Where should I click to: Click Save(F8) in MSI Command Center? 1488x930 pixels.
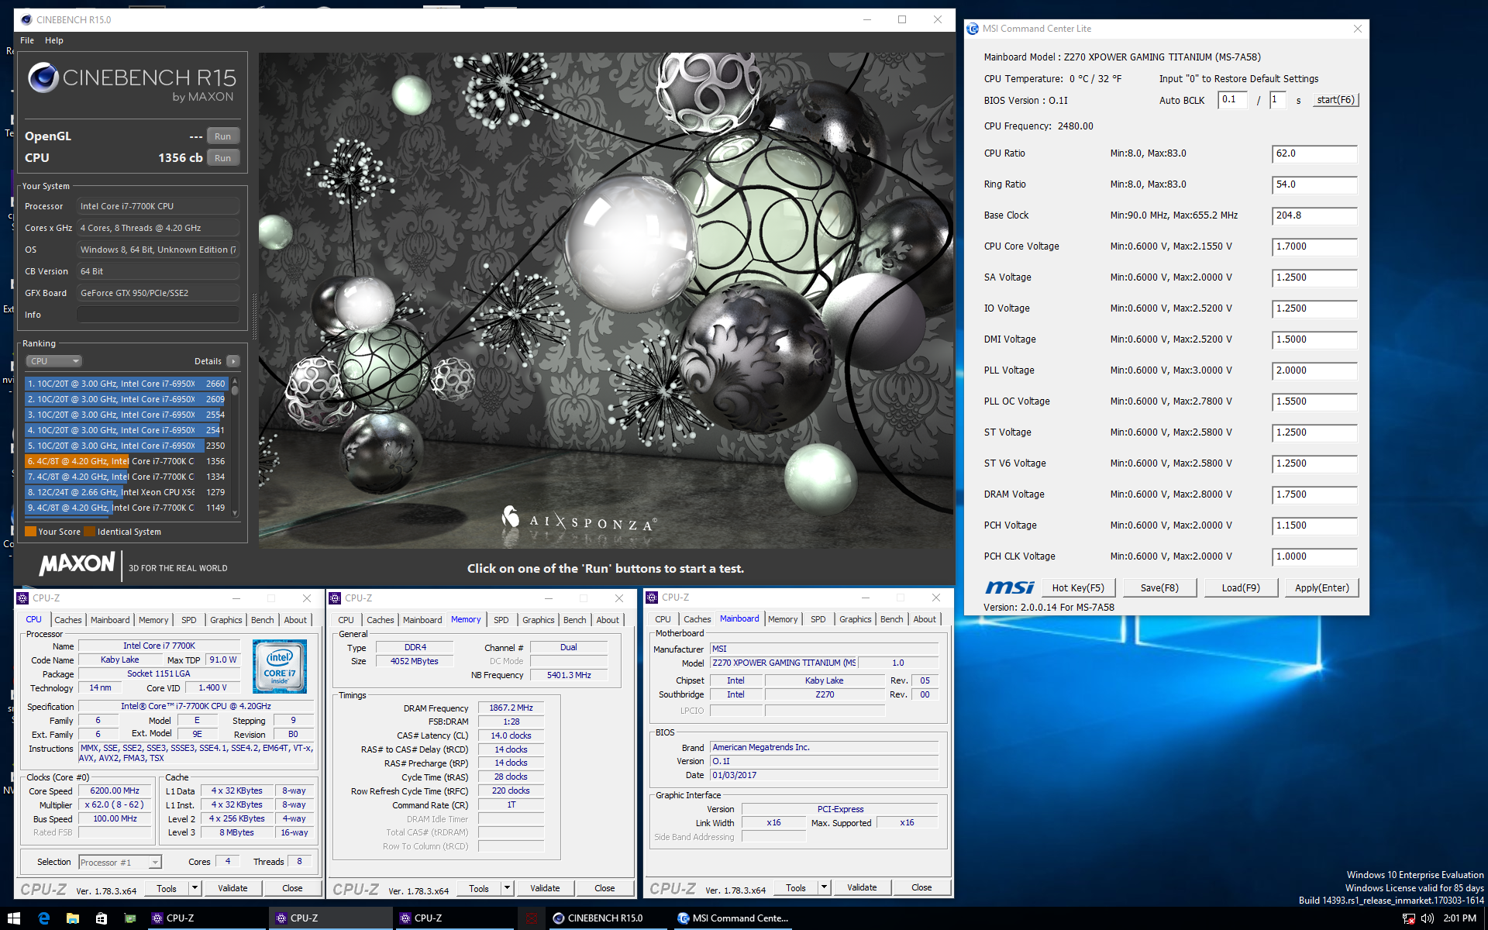click(x=1159, y=588)
